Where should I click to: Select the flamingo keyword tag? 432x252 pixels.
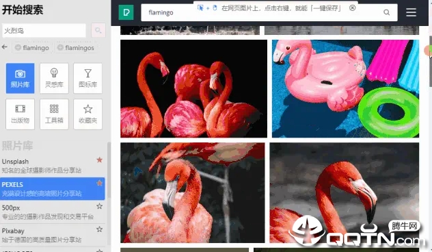coord(32,48)
